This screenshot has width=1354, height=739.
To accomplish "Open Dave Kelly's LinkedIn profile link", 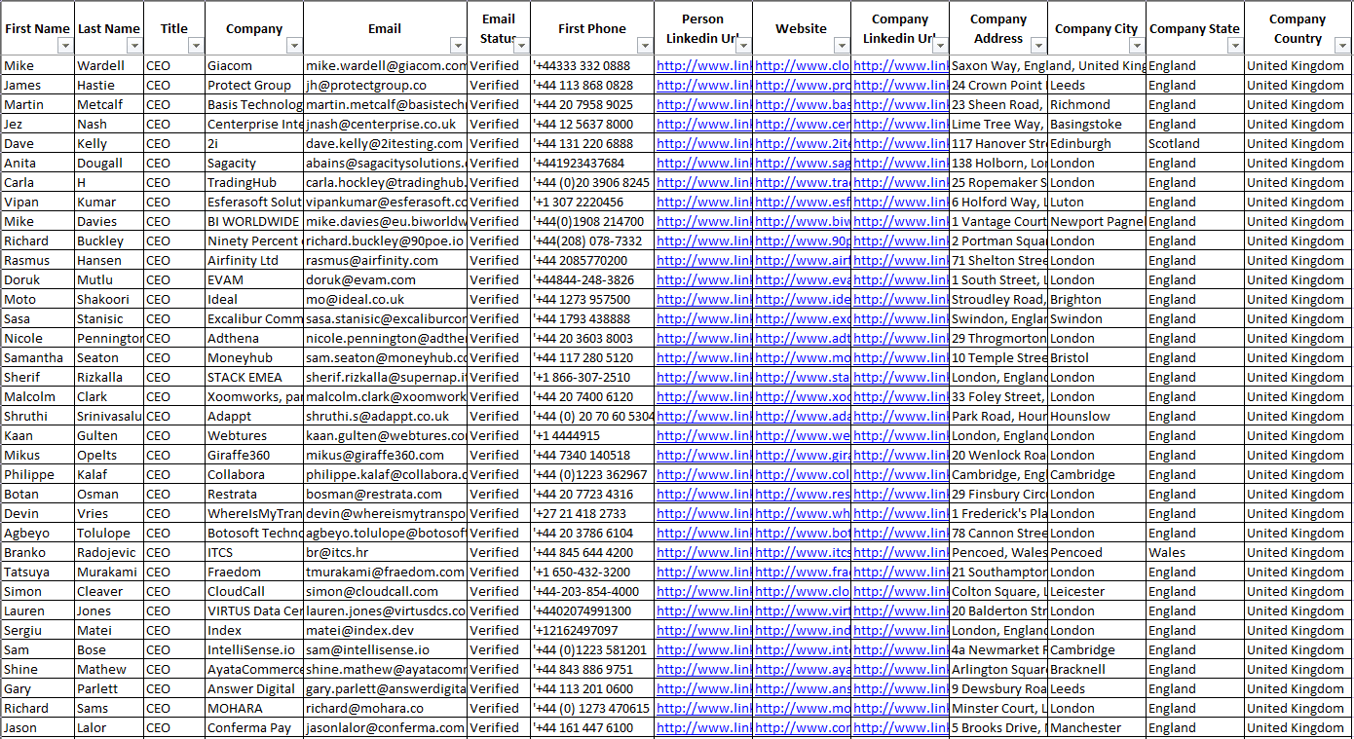I will (701, 143).
